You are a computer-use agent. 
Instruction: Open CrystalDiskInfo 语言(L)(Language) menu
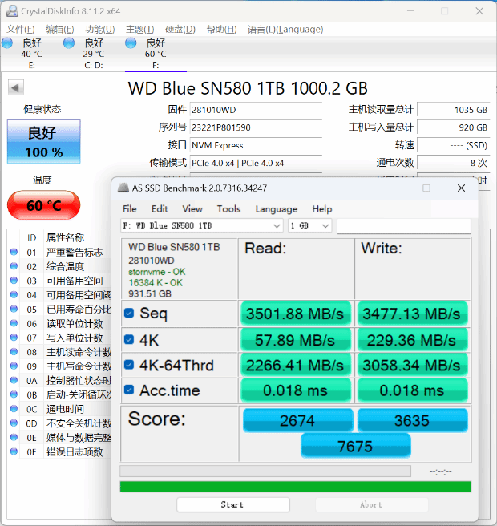click(285, 30)
